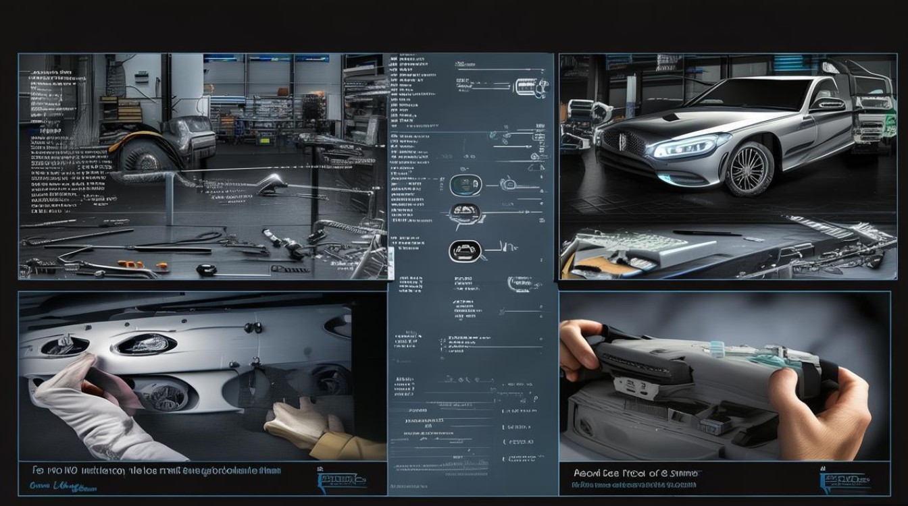Click the sedan's front wheel
Screen dimensions: 908x506
(x=751, y=169)
